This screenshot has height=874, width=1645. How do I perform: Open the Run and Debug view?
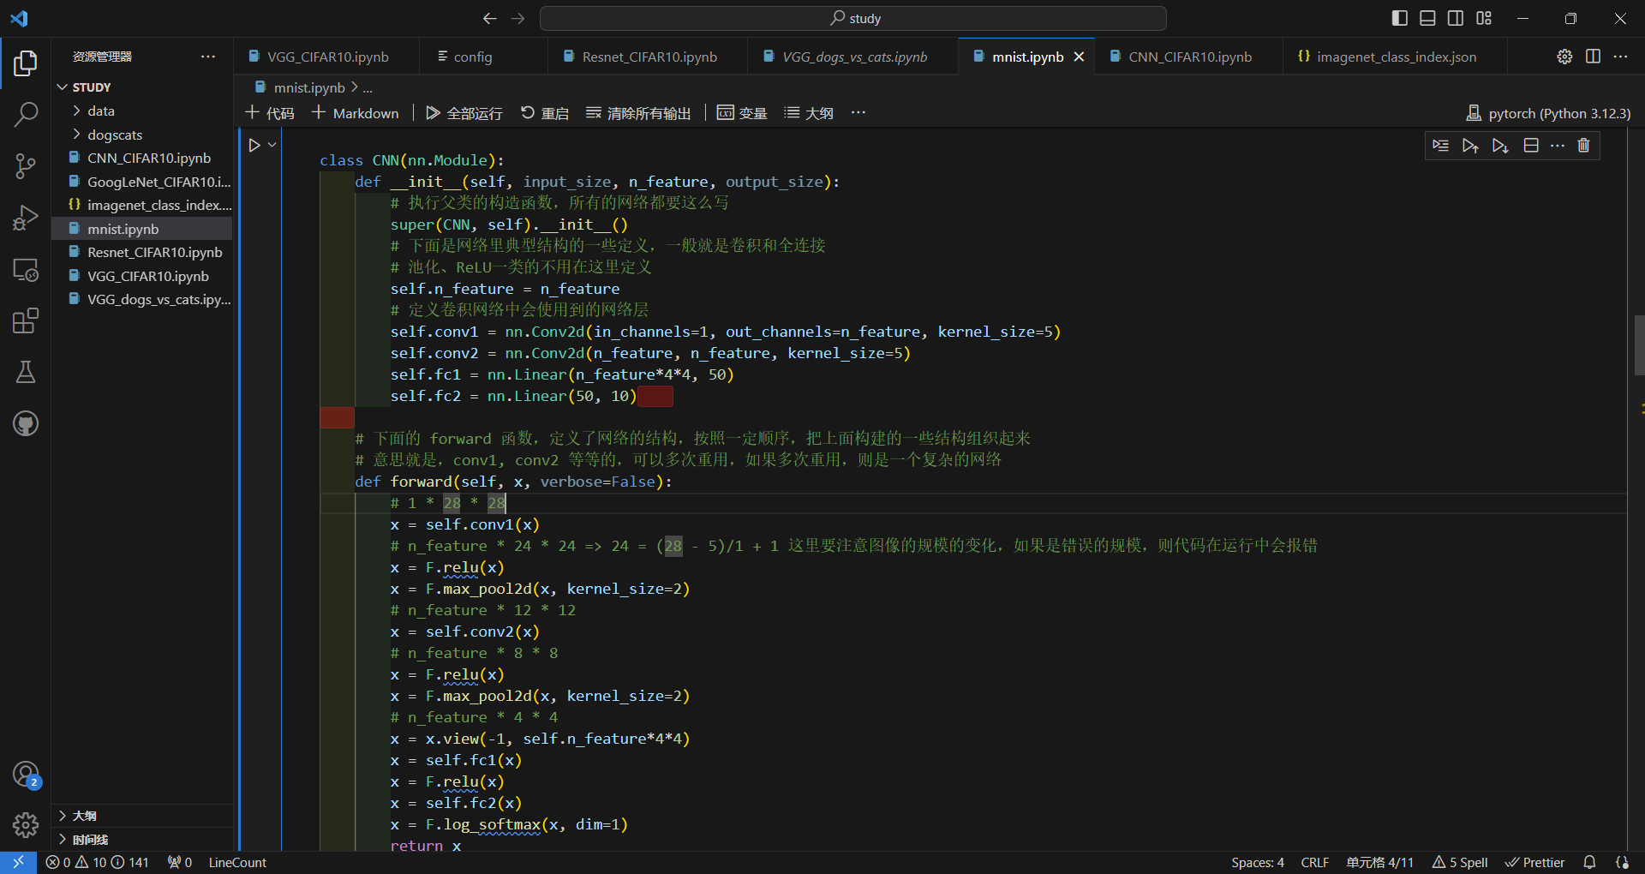[26, 218]
